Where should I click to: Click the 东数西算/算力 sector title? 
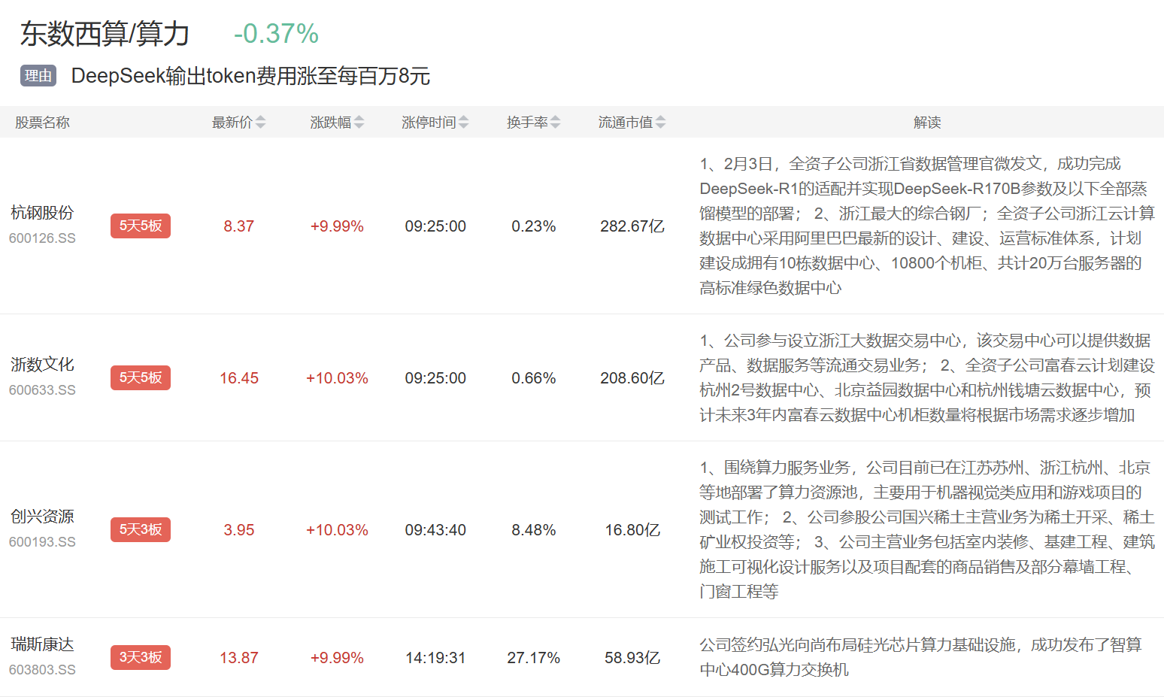[x=105, y=34]
